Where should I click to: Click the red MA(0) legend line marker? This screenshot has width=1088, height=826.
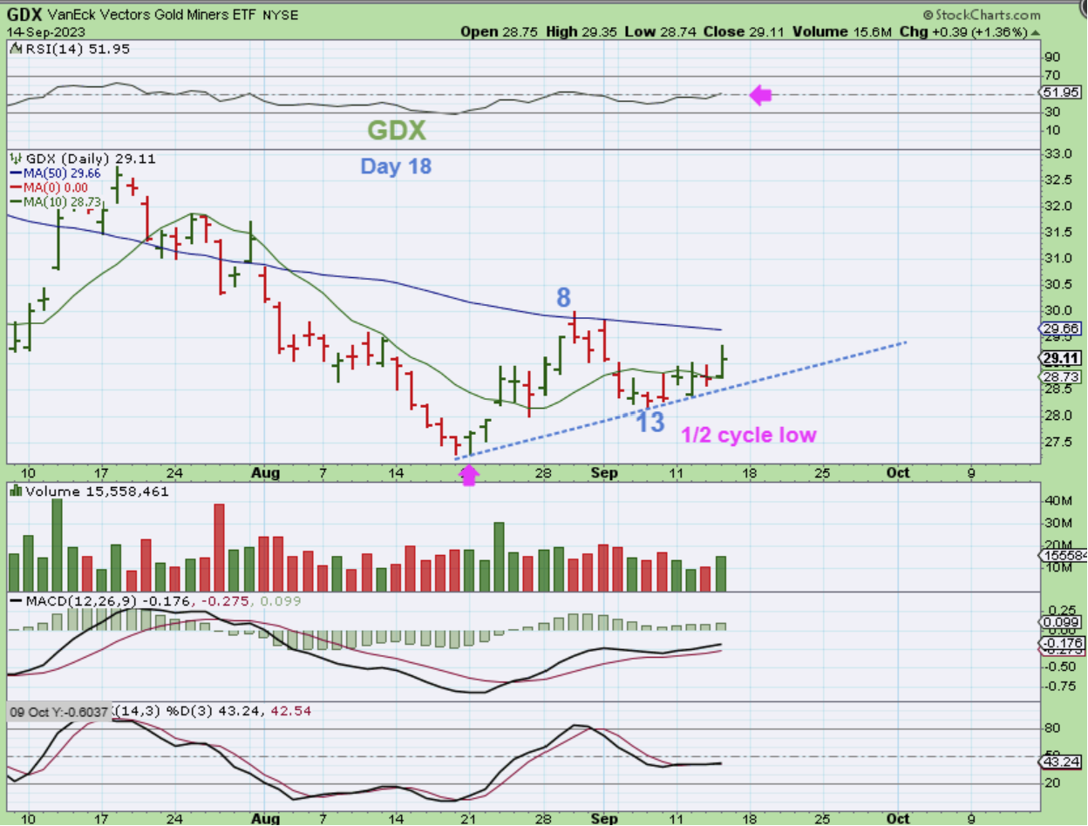tap(17, 187)
